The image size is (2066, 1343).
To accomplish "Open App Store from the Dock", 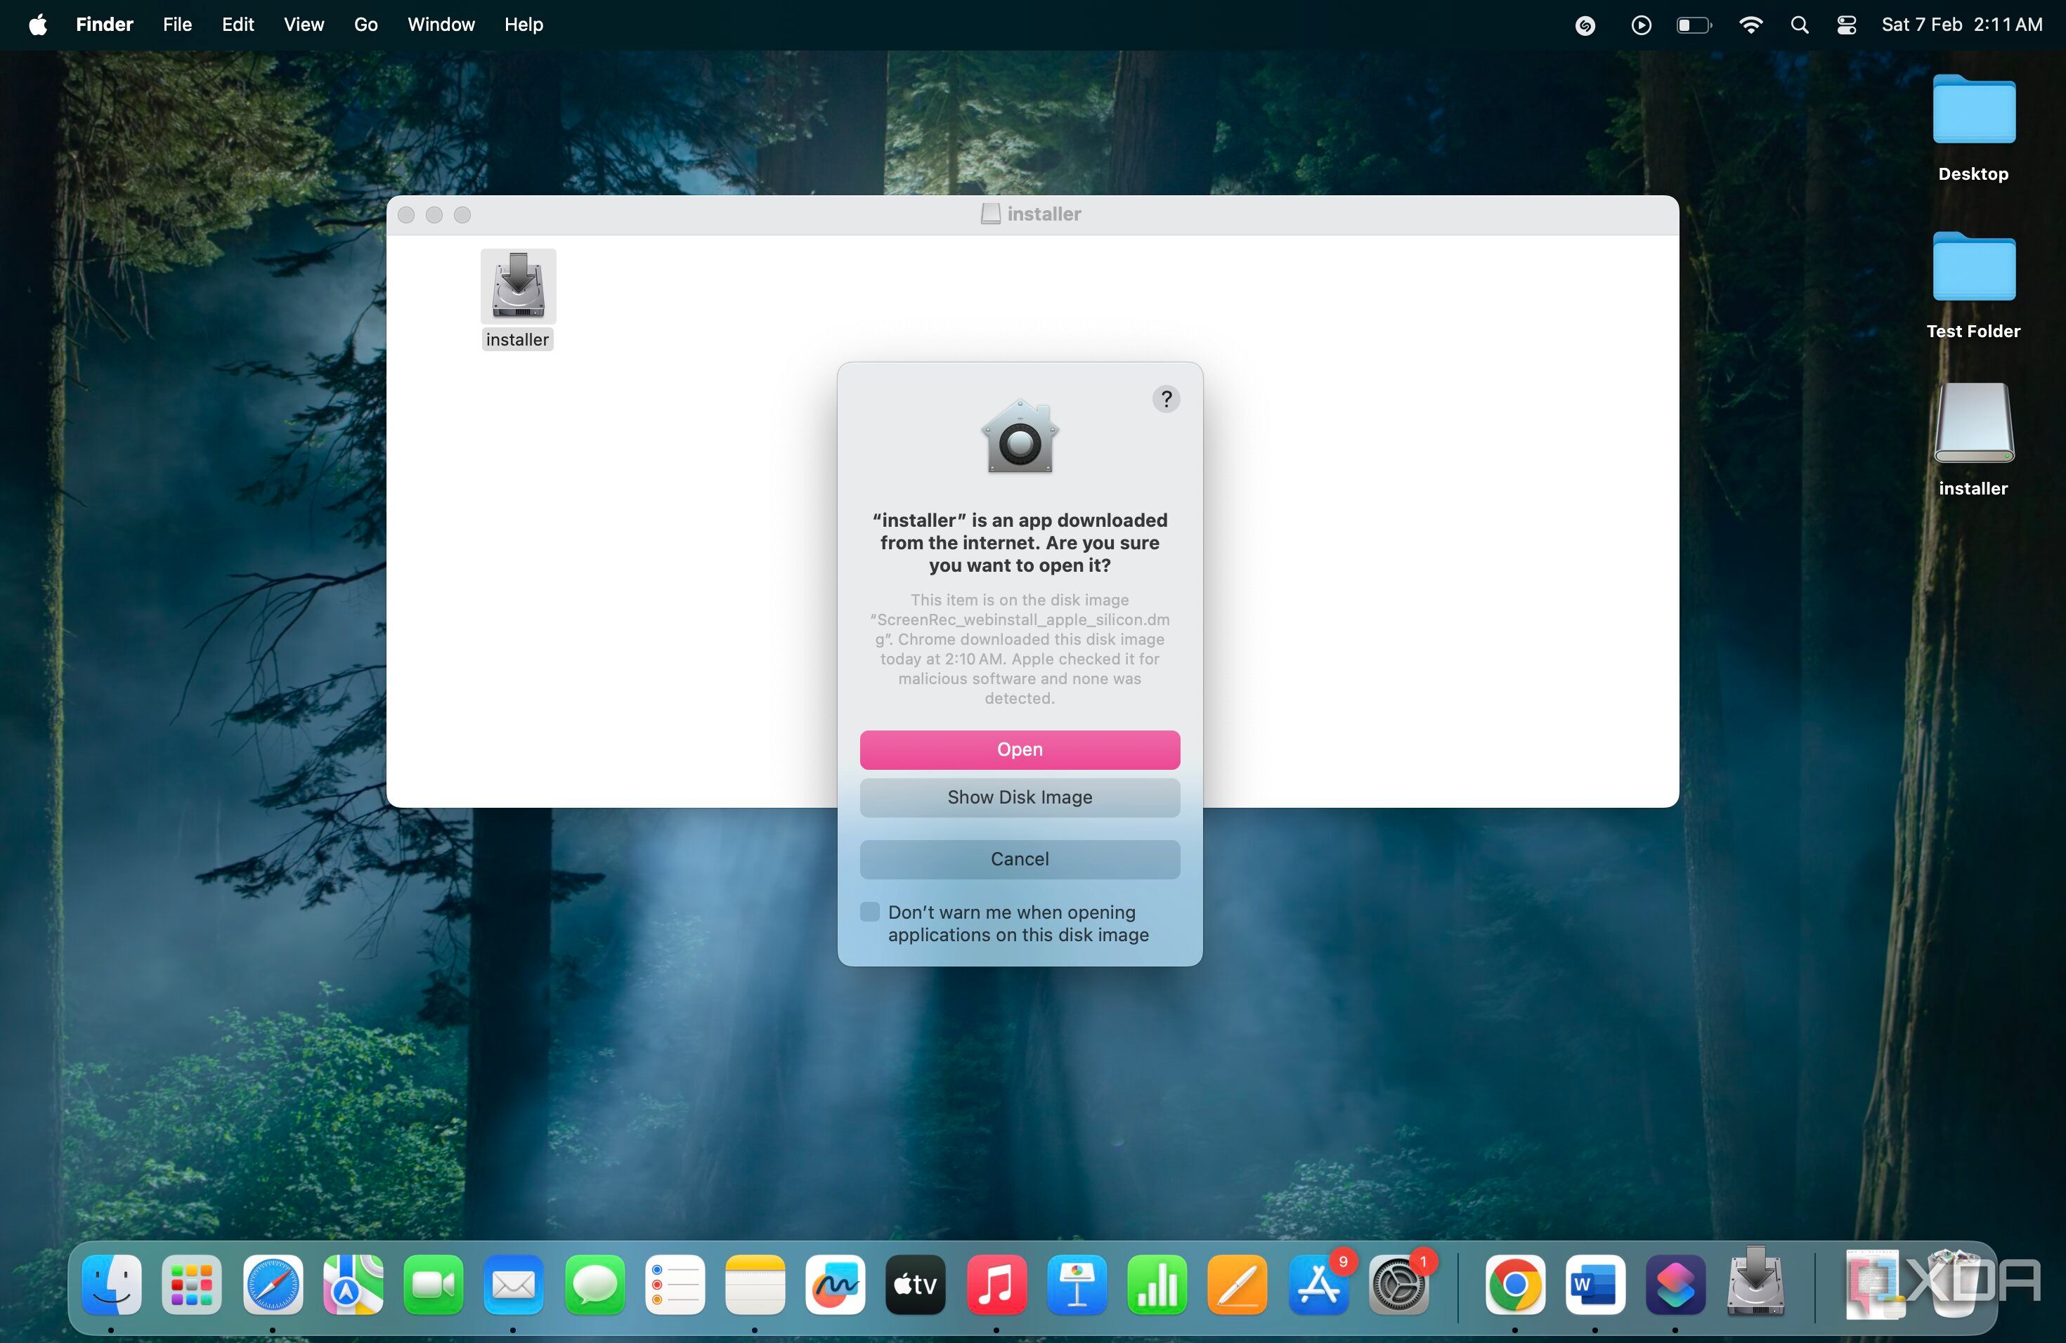I will (1318, 1284).
